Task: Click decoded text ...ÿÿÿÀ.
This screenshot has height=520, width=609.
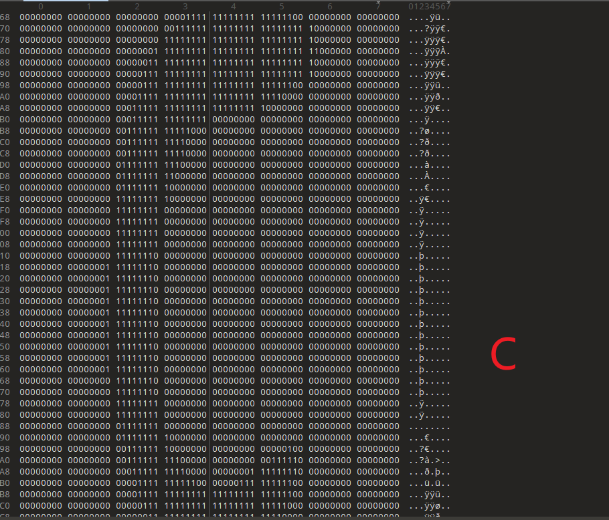Action: pyautogui.click(x=430, y=51)
